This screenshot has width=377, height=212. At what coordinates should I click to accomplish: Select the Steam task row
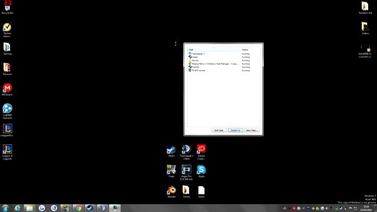coord(224,57)
